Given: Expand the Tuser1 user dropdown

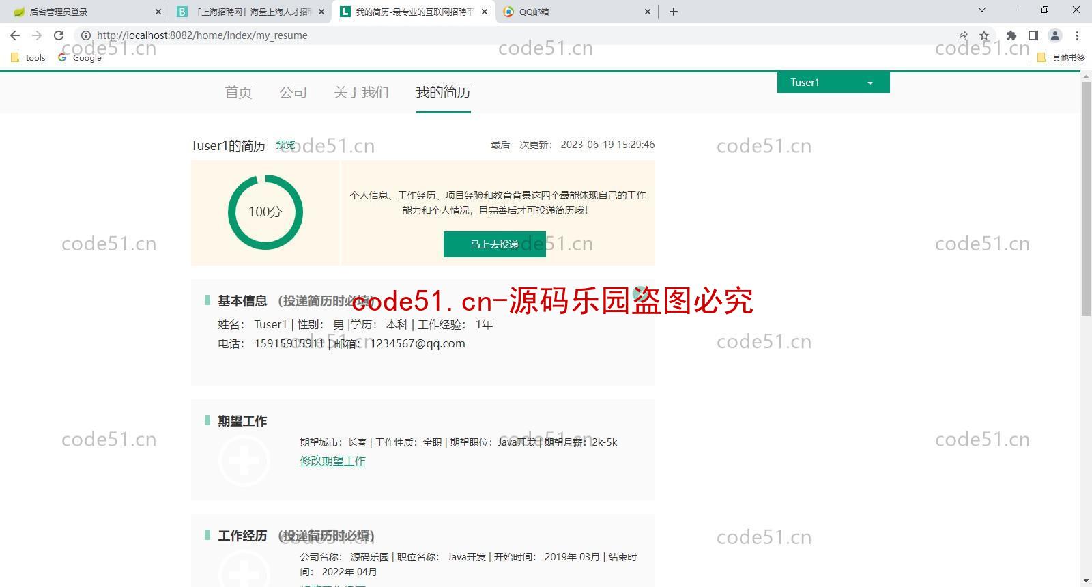Looking at the screenshot, I should [833, 83].
